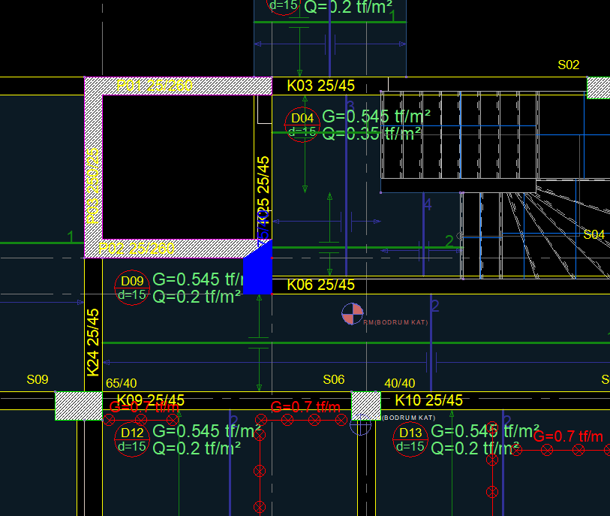The image size is (610, 516).
Task: Click the S02 column label
Action: [x=569, y=65]
